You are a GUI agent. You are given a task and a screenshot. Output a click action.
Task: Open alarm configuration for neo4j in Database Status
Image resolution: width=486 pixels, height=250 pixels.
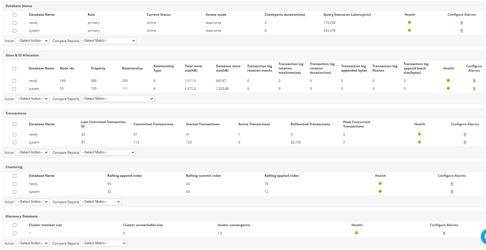tap(462, 23)
